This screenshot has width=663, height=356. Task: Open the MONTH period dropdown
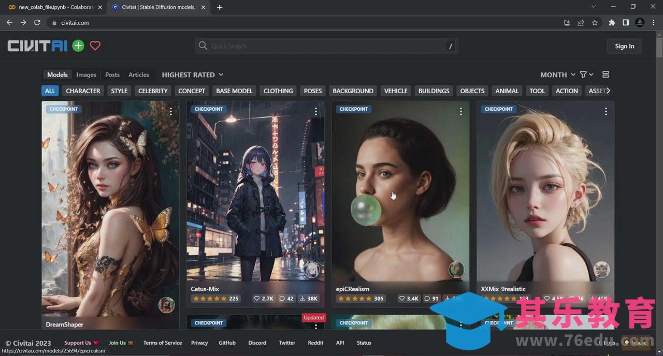pos(557,75)
